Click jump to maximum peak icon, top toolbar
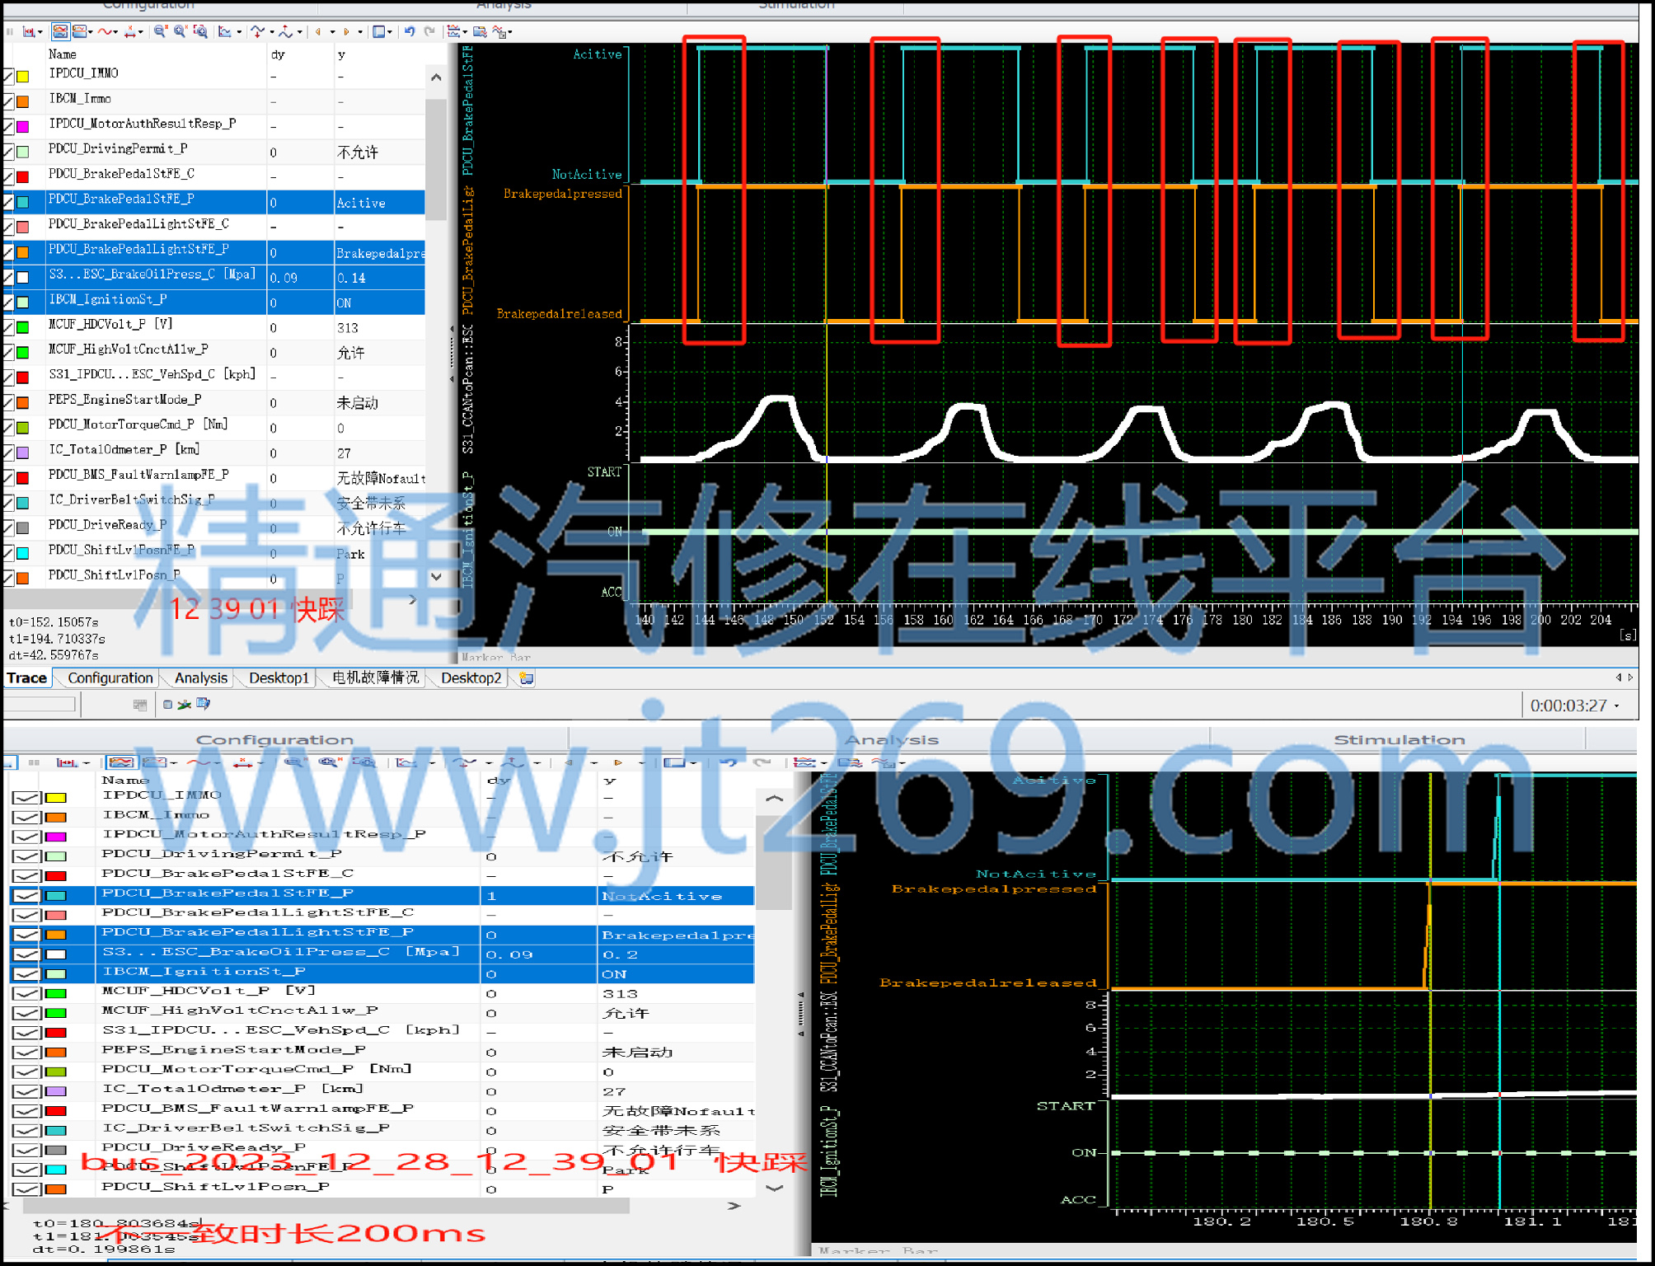Viewport: 1655px width, 1266px height. (285, 31)
